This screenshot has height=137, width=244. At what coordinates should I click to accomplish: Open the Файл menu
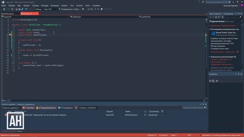pos(3,5)
